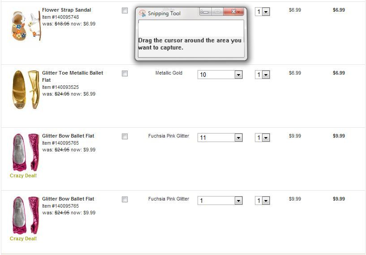Click pink flat image in the bottom row
The height and width of the screenshot is (255, 366).
coord(26,215)
